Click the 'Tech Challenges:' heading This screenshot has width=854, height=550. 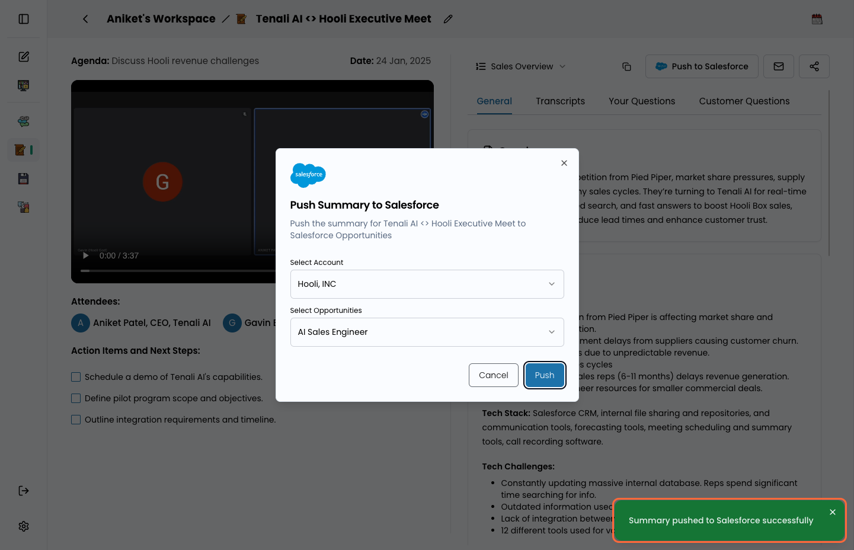[519, 466]
